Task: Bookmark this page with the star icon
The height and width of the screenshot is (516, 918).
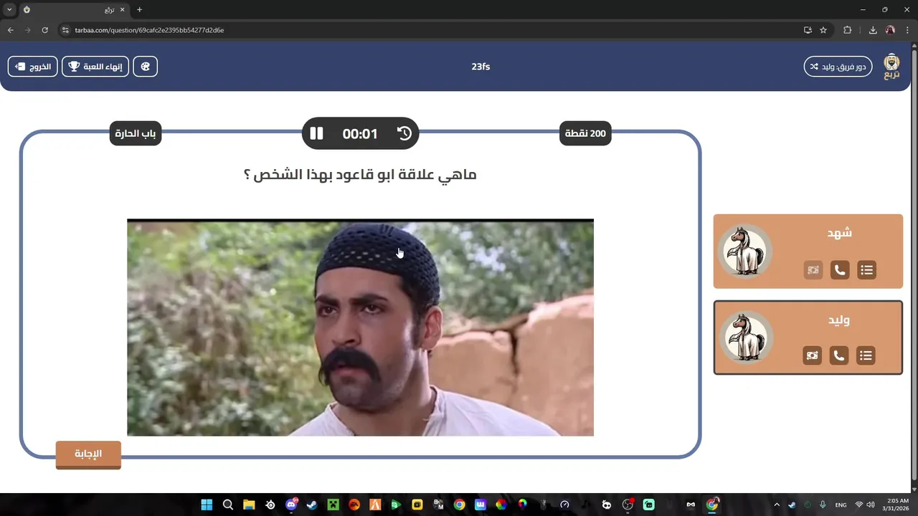Action: (x=823, y=30)
